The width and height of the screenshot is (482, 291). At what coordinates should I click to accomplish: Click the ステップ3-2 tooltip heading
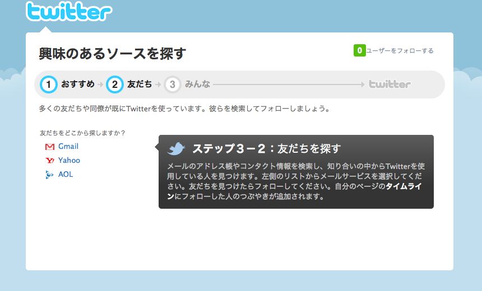[x=267, y=148]
